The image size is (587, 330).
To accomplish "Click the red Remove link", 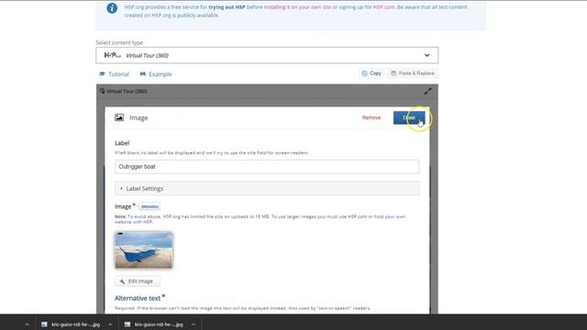I will tap(371, 117).
